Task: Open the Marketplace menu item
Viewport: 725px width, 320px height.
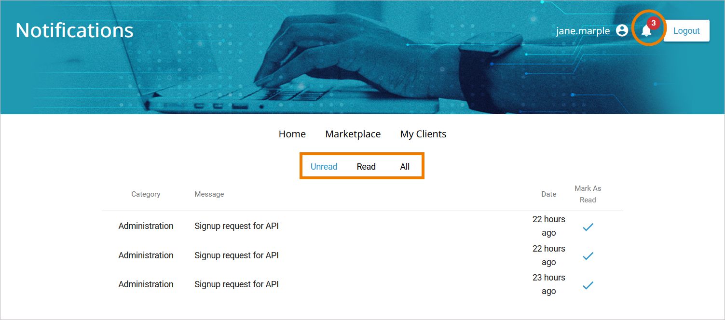Action: click(353, 134)
